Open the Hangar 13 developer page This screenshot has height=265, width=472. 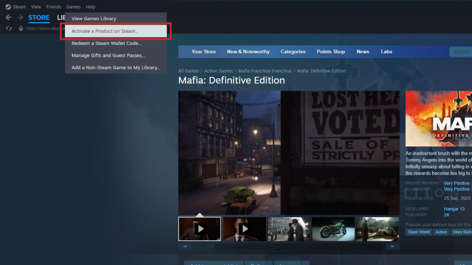(x=455, y=209)
